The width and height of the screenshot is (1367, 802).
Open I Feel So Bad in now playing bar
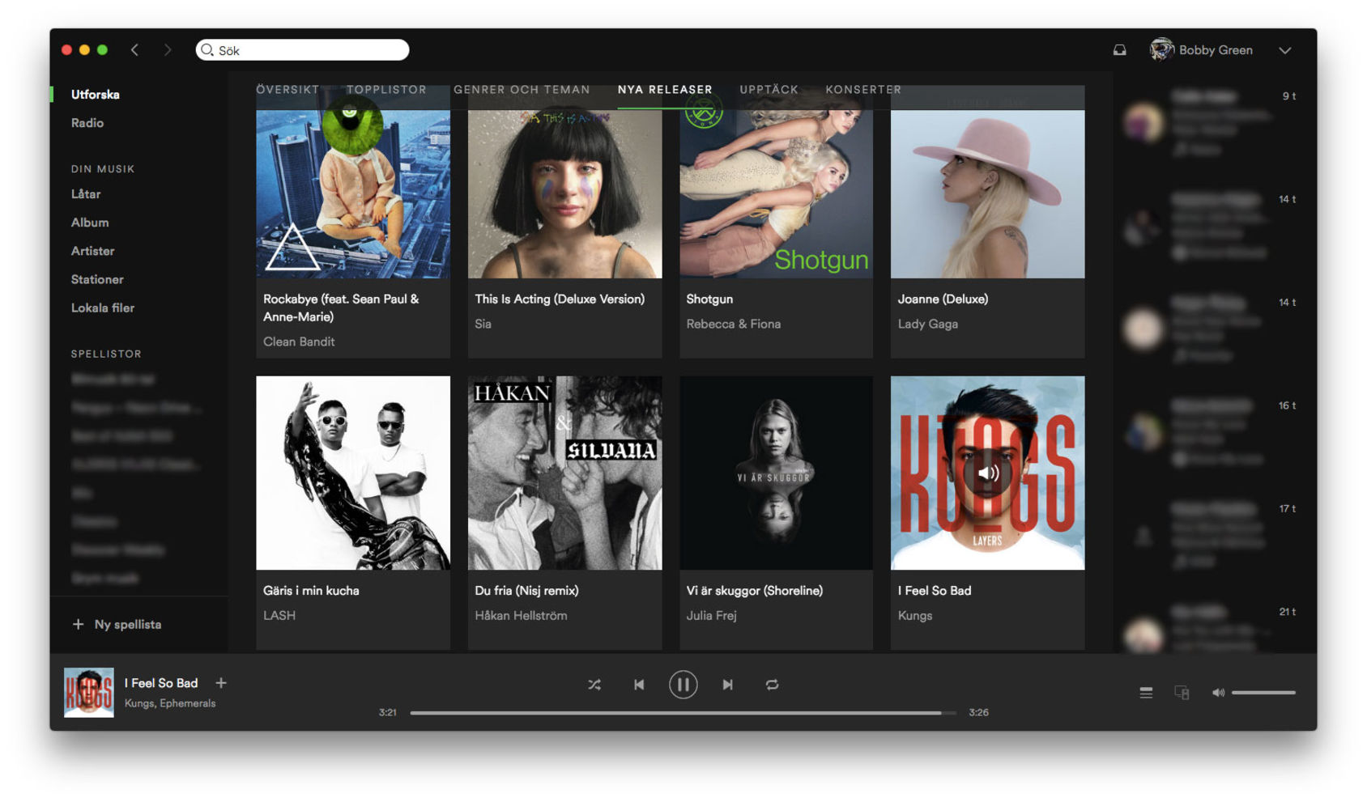point(161,683)
